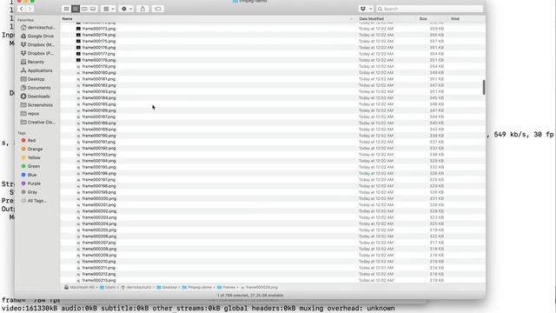Open Google Drive in the sidebar
Screen dimensions: 556x313
37,36
